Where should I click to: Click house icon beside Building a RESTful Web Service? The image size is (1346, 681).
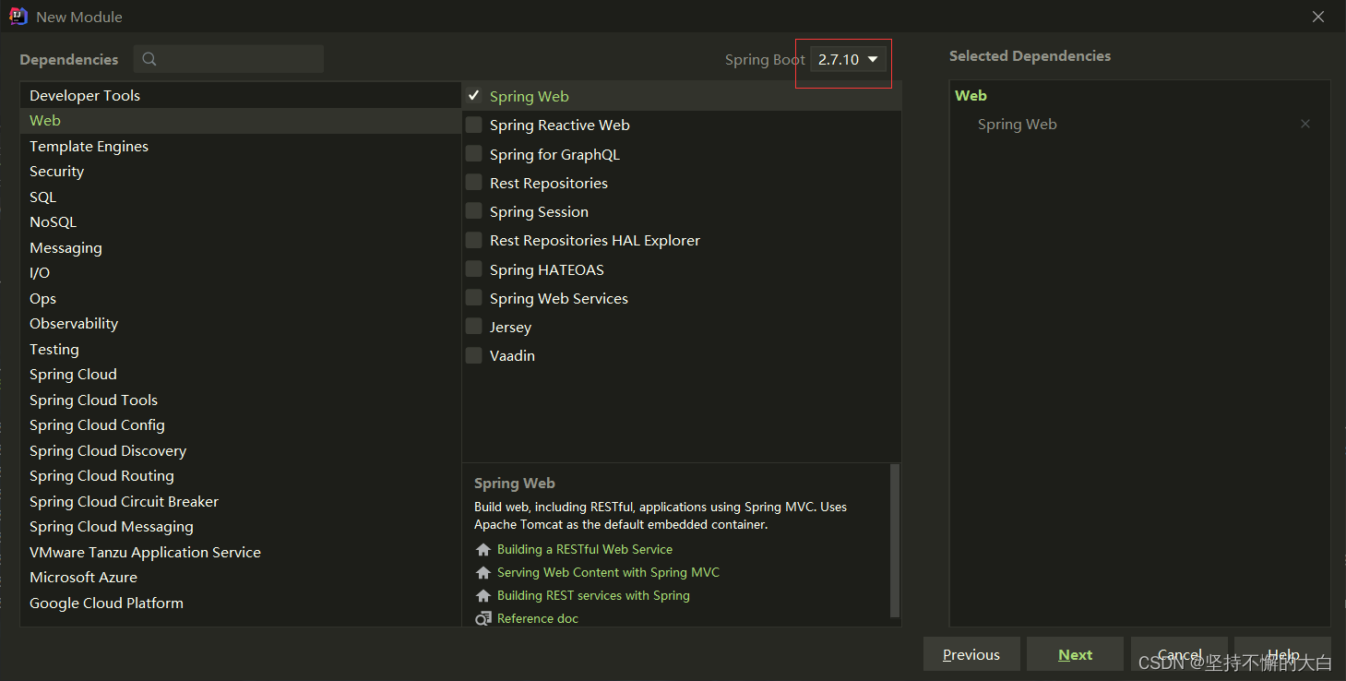[483, 549]
